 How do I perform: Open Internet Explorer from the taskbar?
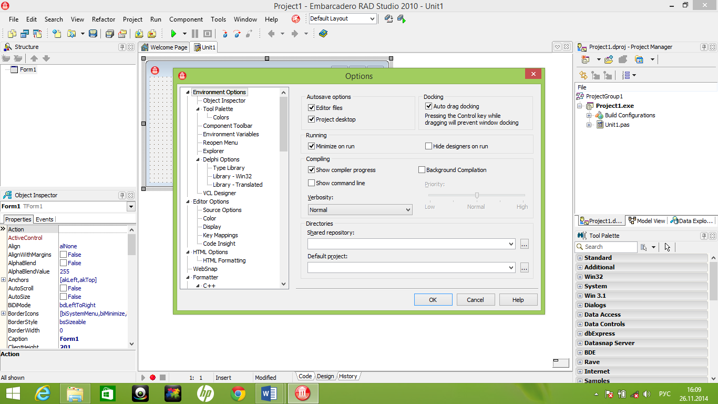pyautogui.click(x=43, y=393)
